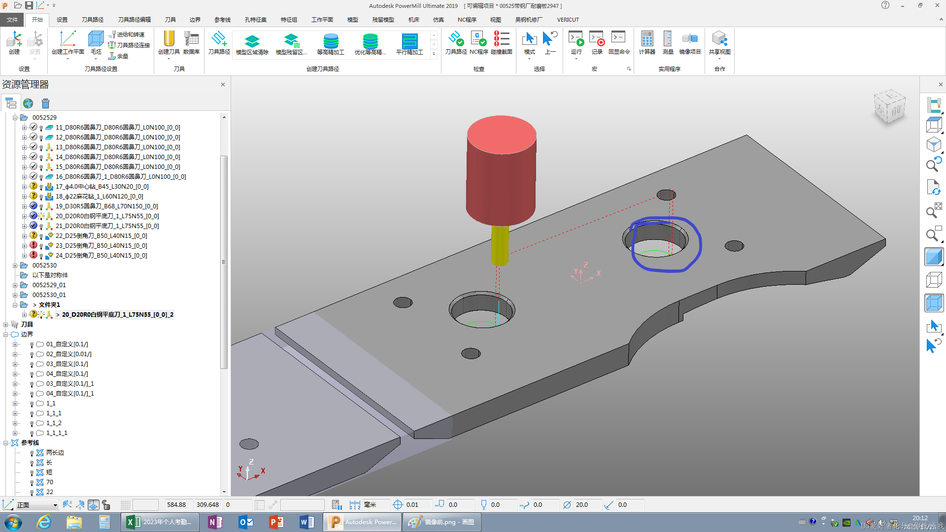Toggle lightbulb for toolpath 20_D20R0白钢平底刀_1_L75N55_[0_0]

tap(41, 216)
